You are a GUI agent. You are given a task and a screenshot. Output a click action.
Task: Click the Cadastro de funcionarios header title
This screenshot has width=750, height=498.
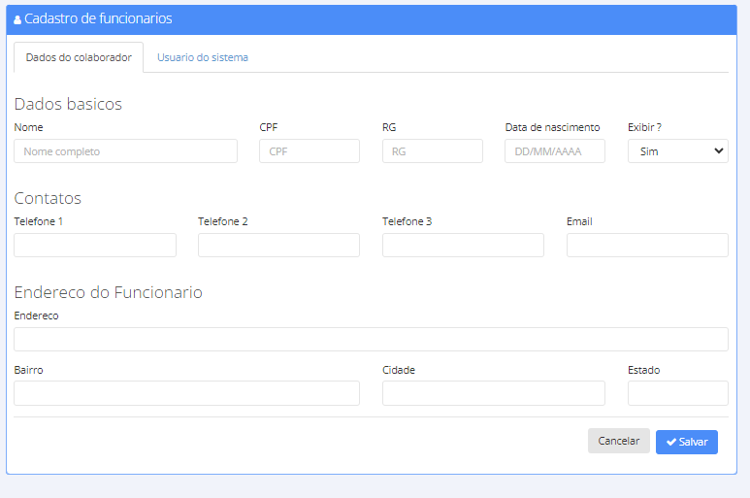coord(98,18)
